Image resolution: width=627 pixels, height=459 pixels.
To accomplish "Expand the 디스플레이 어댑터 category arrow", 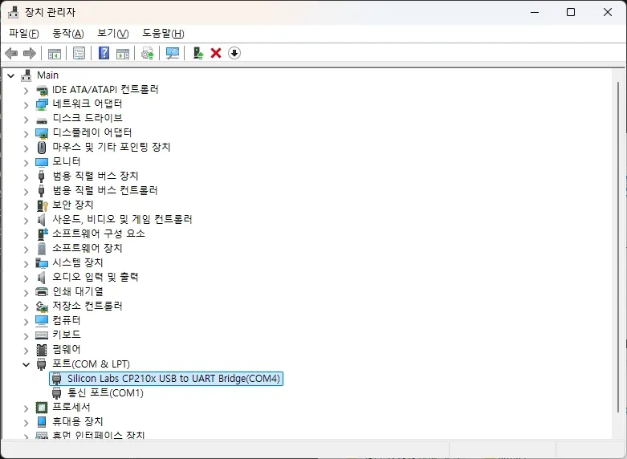I will 26,134.
